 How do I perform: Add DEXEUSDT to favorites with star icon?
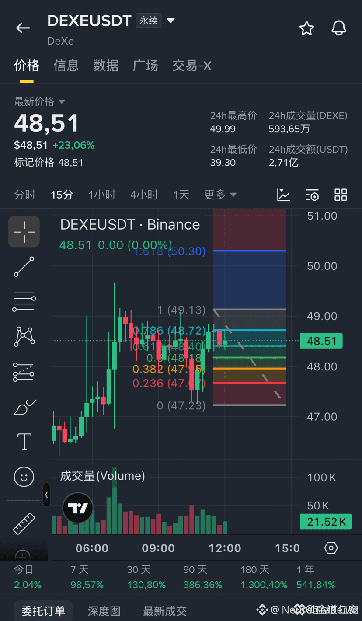(x=306, y=28)
